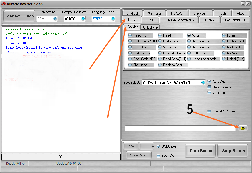Click the USB Scan button
Image resolution: width=252 pixels, height=173 pixels.
click(147, 146)
